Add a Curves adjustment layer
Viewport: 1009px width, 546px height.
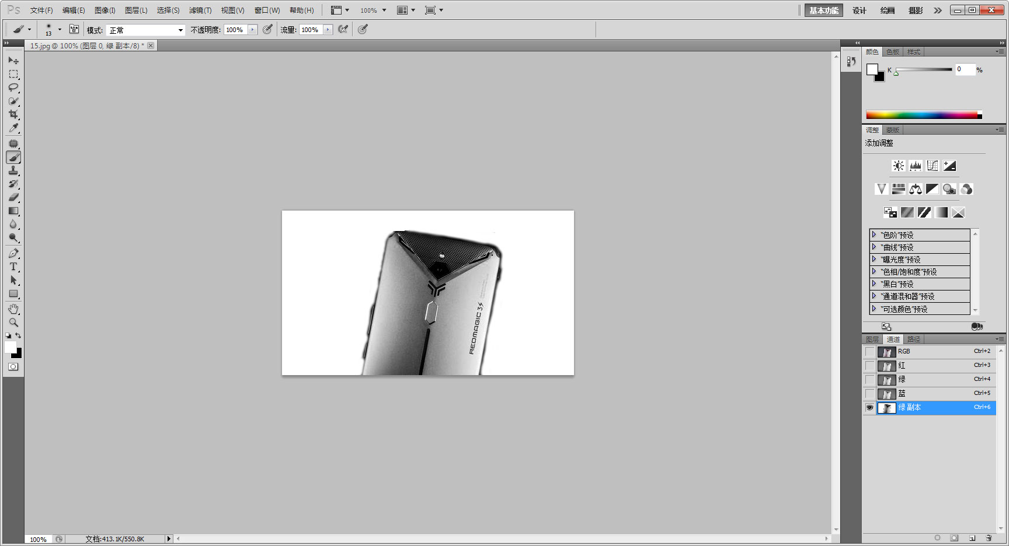933,166
